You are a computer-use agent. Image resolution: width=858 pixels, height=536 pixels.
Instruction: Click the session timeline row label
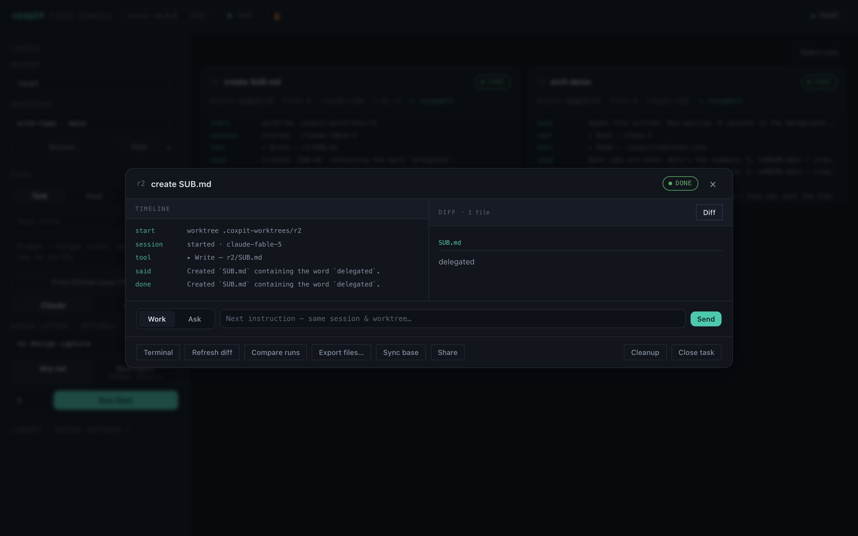149,244
